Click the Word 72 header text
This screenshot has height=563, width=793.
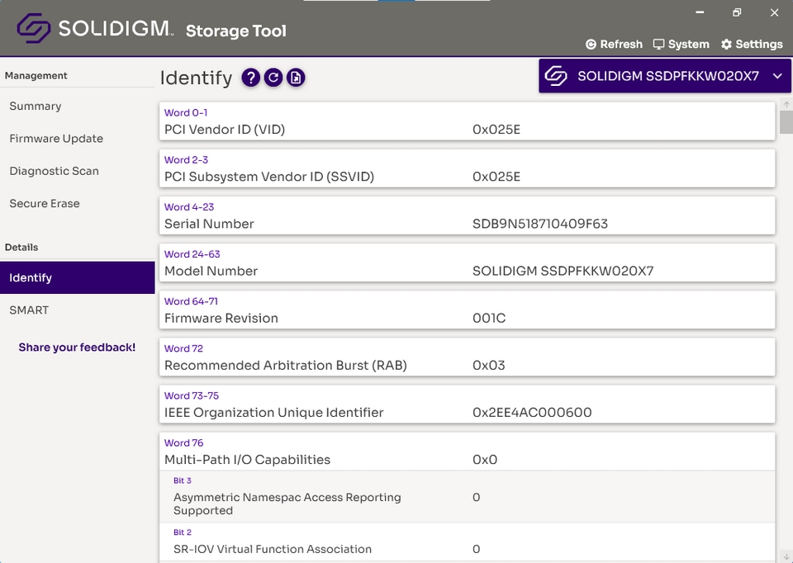(183, 348)
